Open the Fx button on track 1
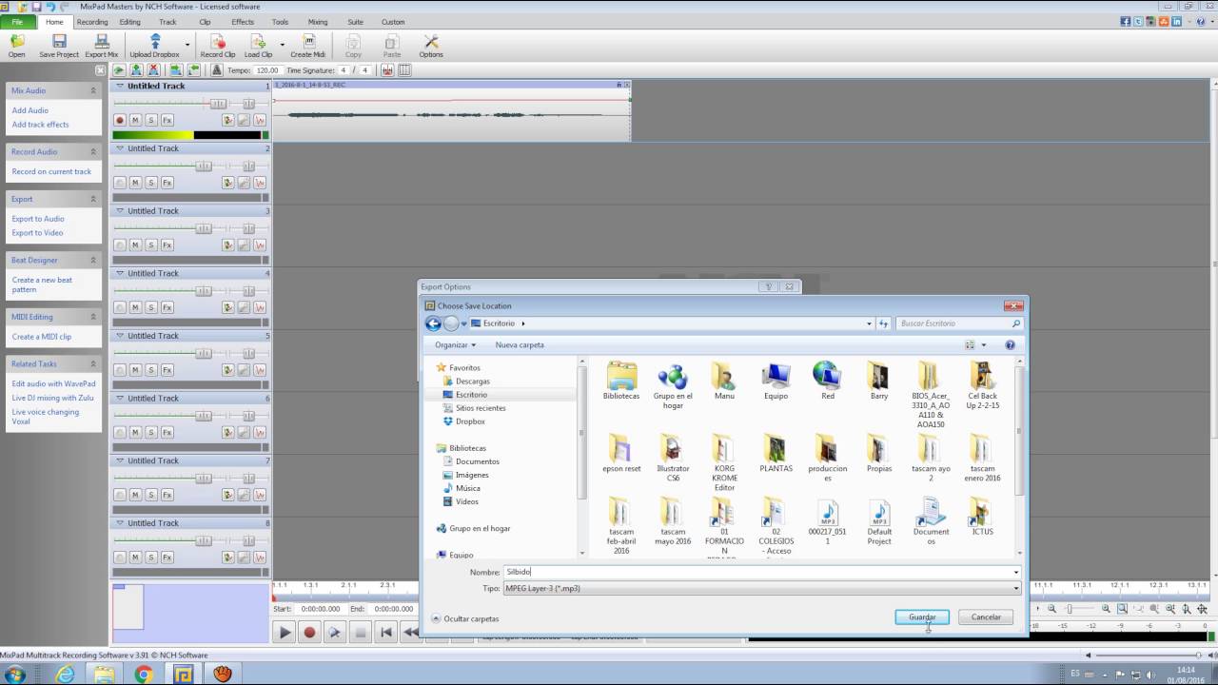This screenshot has width=1218, height=685. 167,120
